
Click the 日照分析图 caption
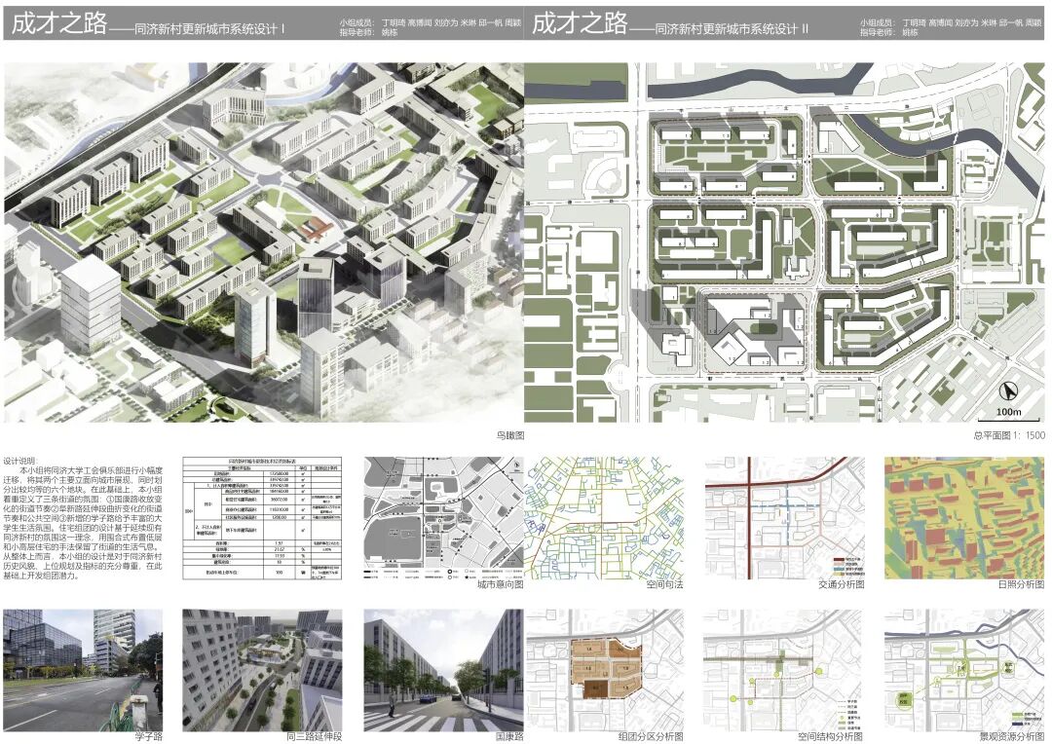pyautogui.click(x=1021, y=584)
